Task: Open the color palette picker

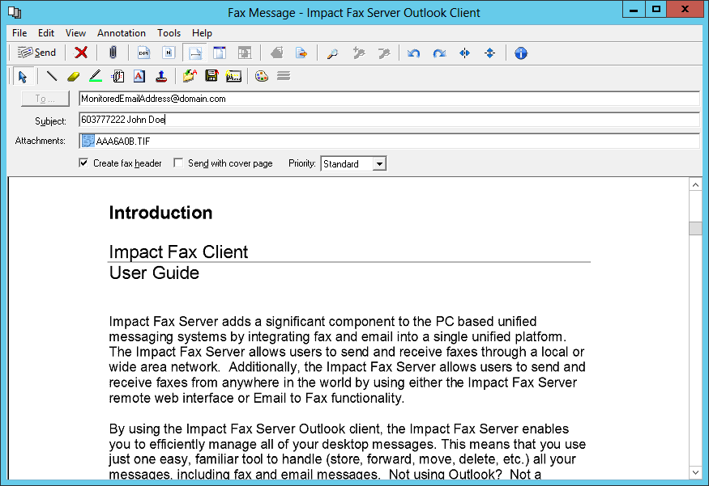Action: pos(261,76)
